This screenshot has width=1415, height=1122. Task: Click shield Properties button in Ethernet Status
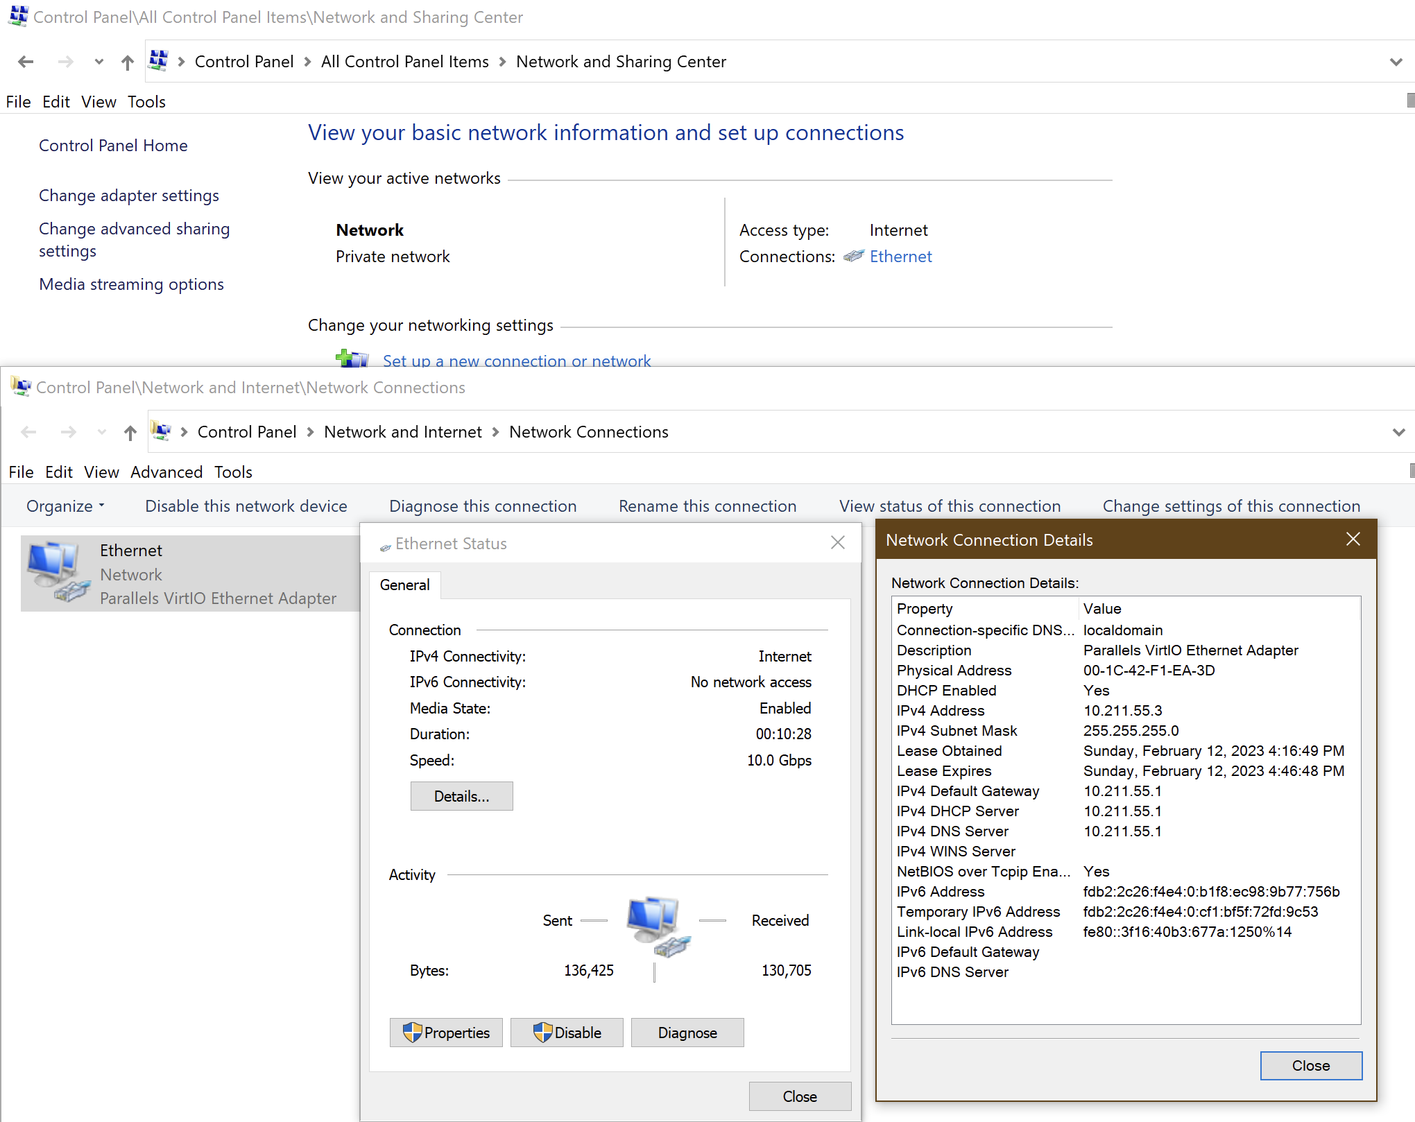coord(446,1033)
